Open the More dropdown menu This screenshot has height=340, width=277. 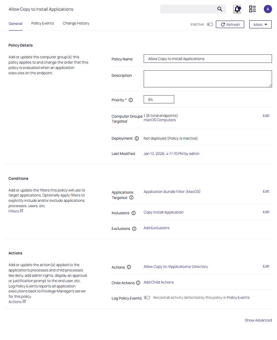[260, 25]
